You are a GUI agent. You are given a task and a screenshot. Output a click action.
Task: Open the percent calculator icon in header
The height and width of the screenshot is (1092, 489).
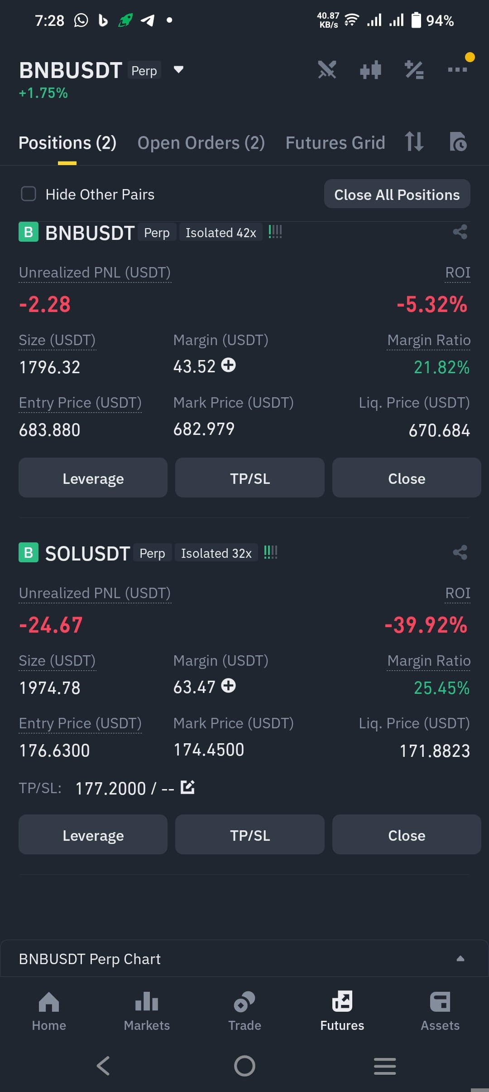[414, 70]
